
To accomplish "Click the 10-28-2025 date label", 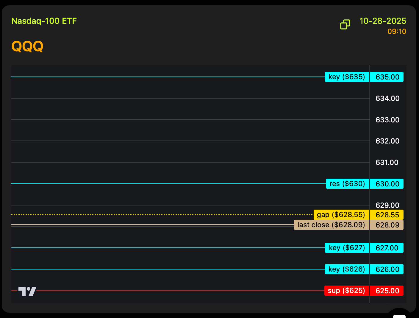I will 383,21.
